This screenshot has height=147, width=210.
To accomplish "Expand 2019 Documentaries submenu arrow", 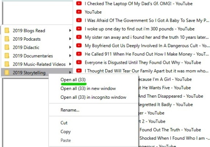I will click(x=70, y=55).
